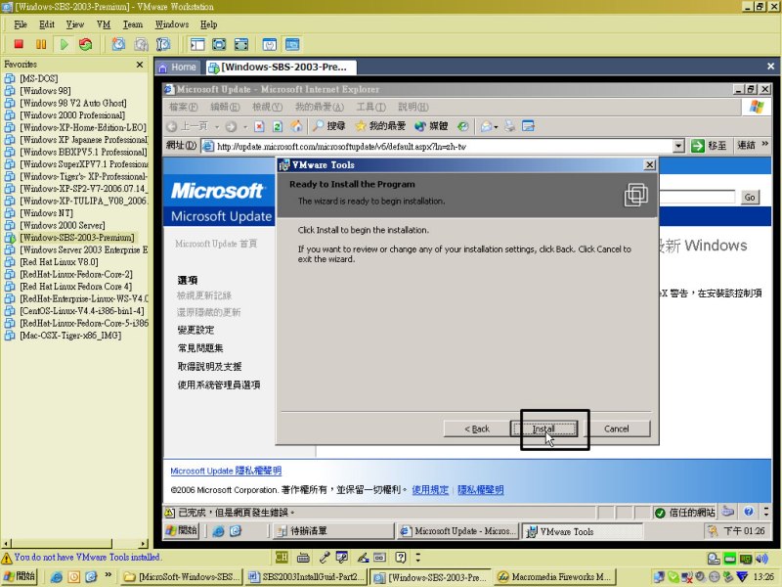Click IE Back (上一頁) arrow button
This screenshot has height=587, width=782.
pyautogui.click(x=187, y=126)
